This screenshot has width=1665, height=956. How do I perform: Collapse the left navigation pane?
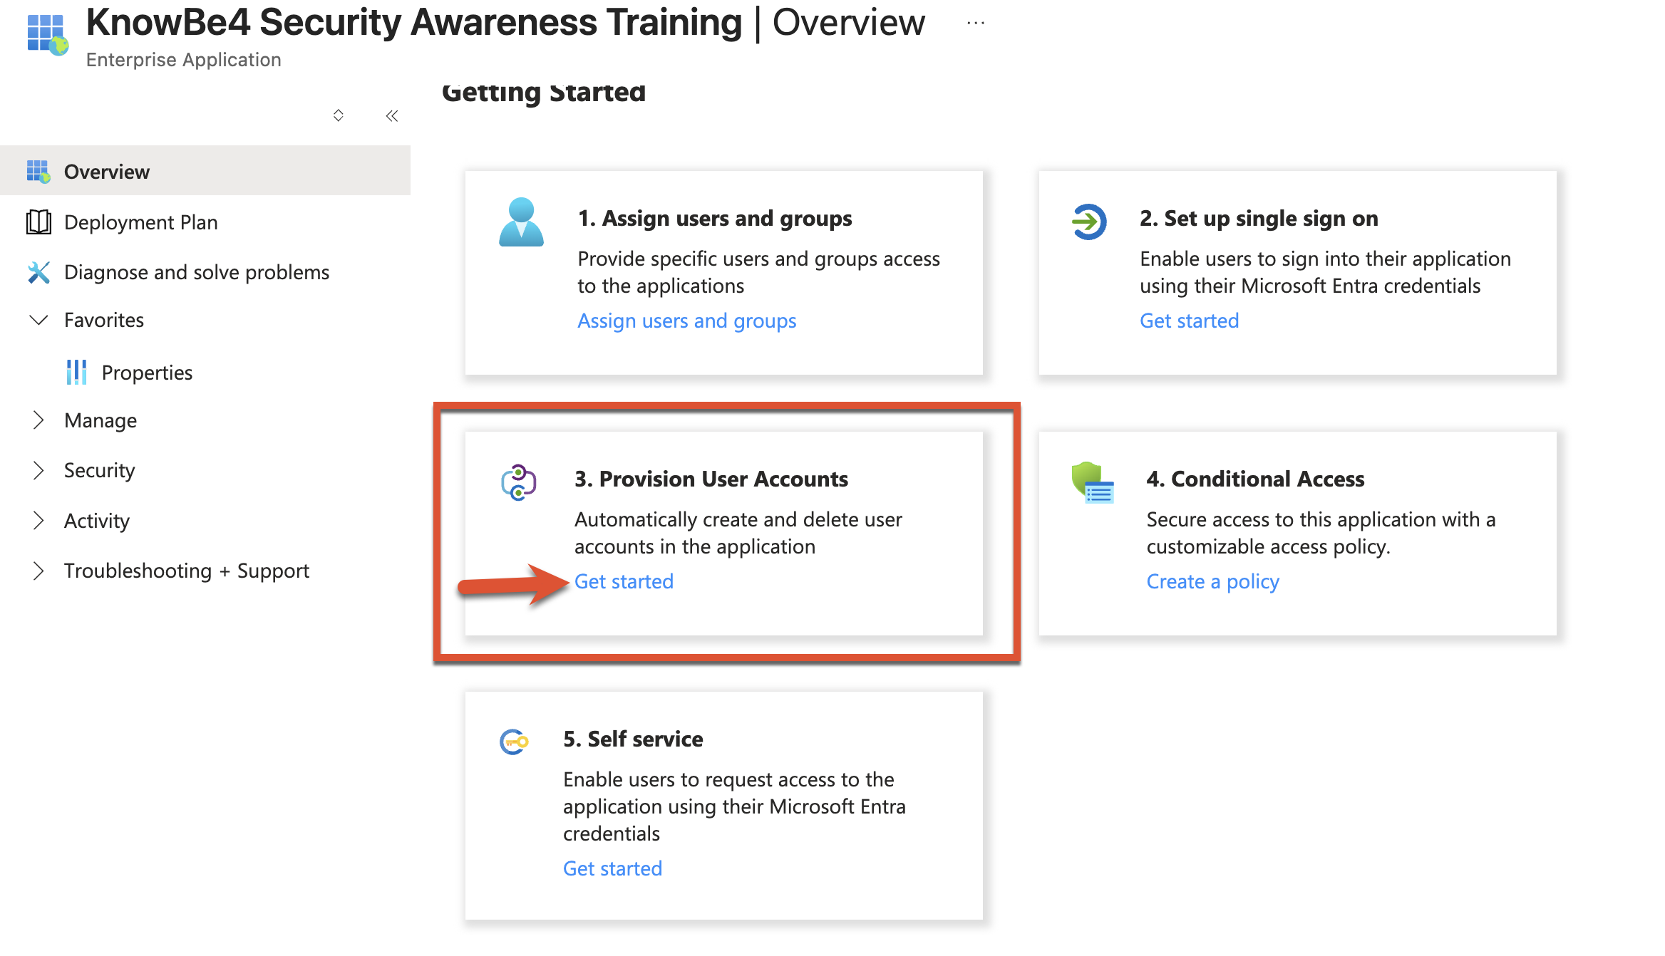coord(391,115)
